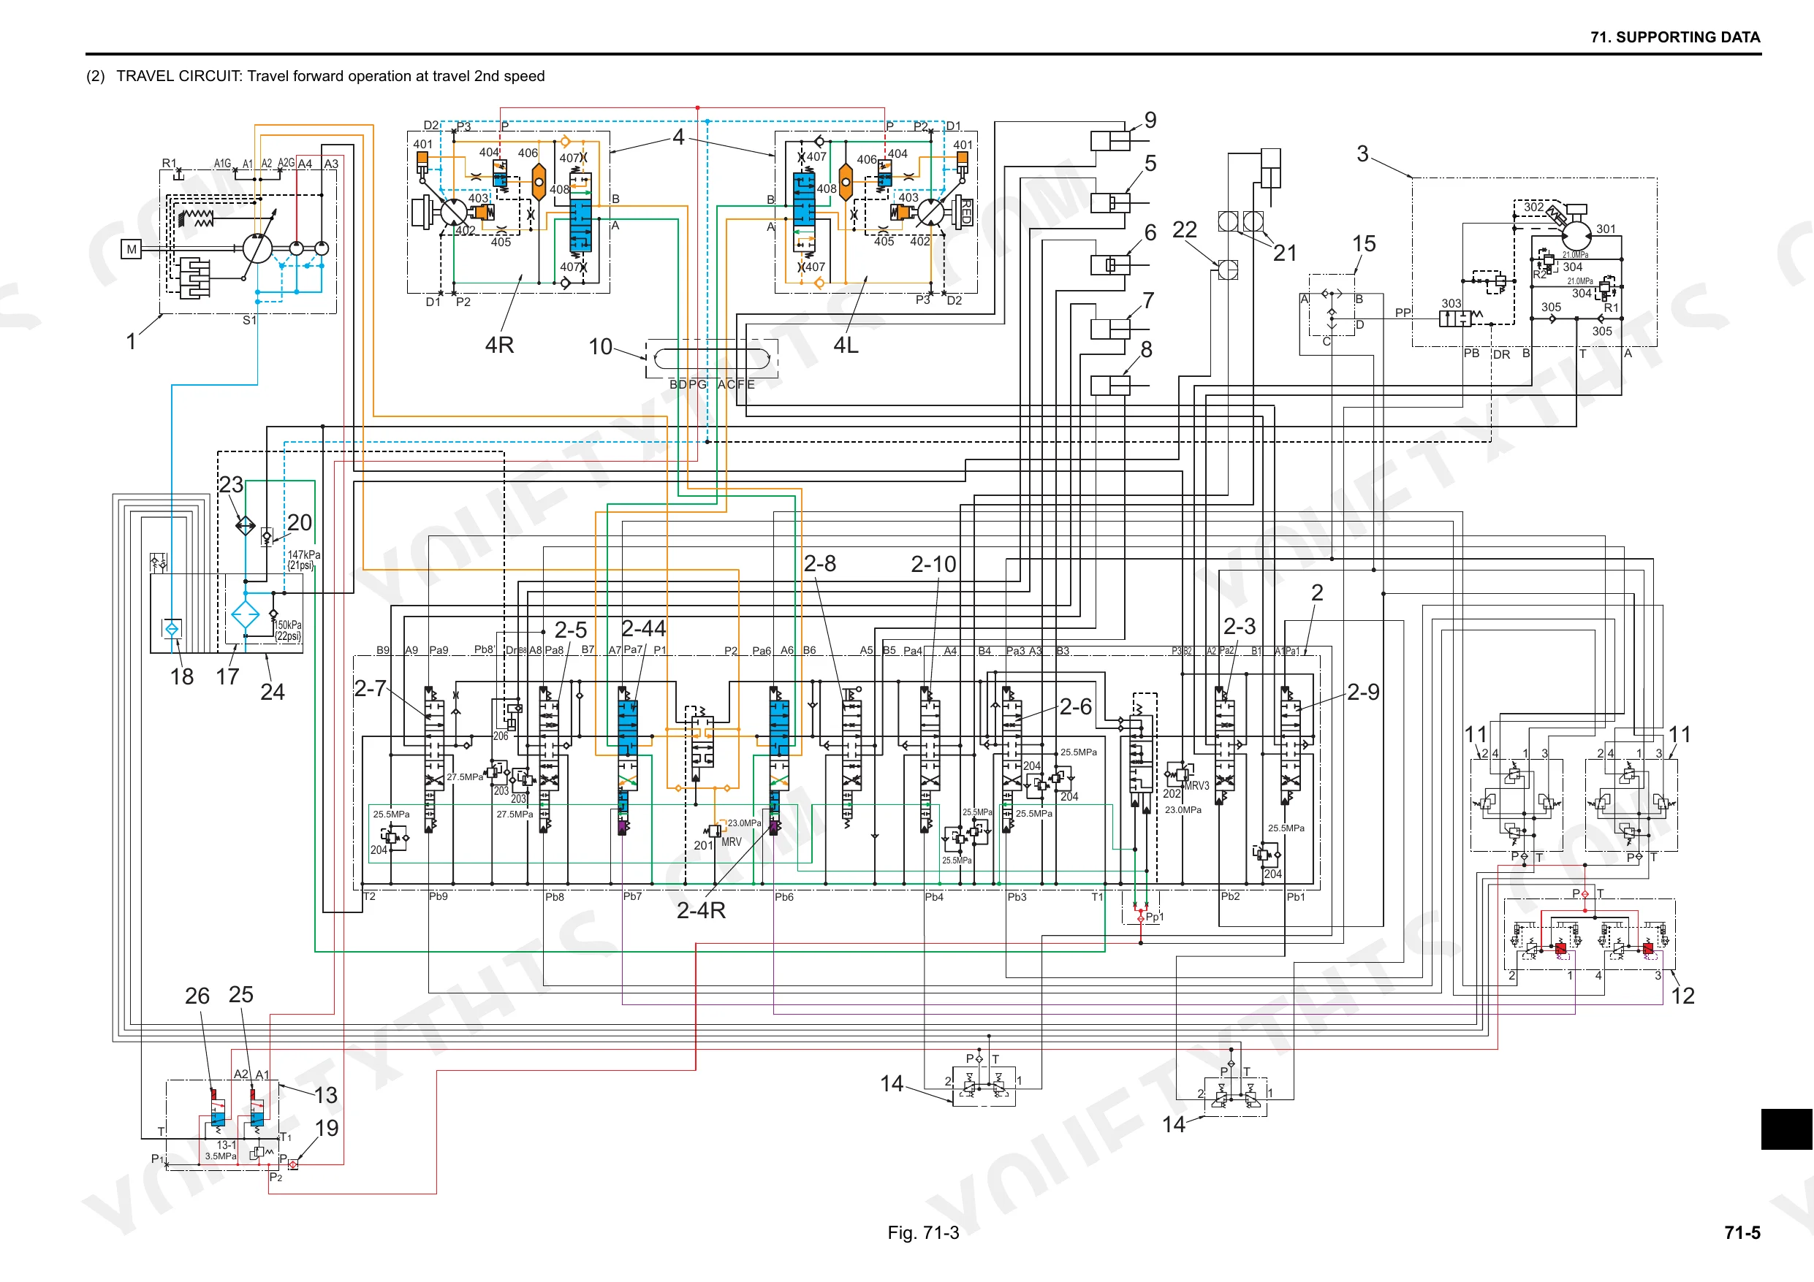Select hydraulic cylinder symbol number 8
Screen dimensions: 1814x1282
click(x=1110, y=386)
